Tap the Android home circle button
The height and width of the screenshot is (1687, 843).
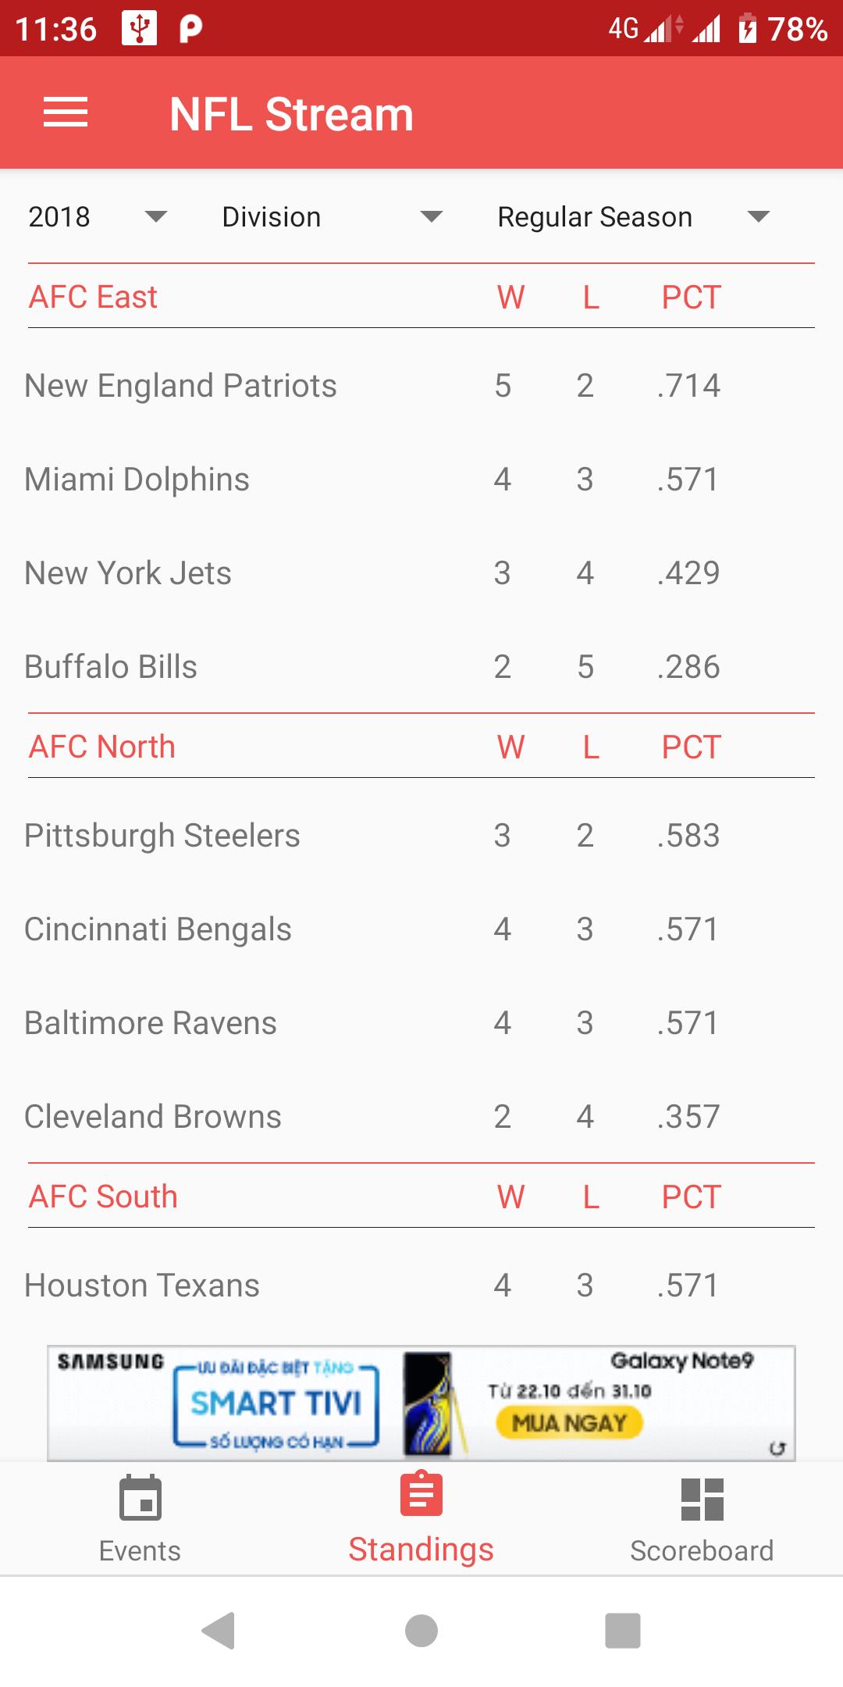(421, 1630)
